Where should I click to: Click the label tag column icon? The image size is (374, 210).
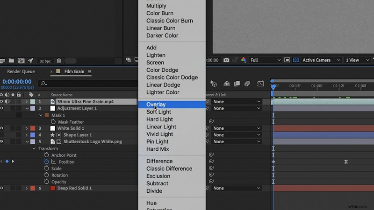[31, 95]
